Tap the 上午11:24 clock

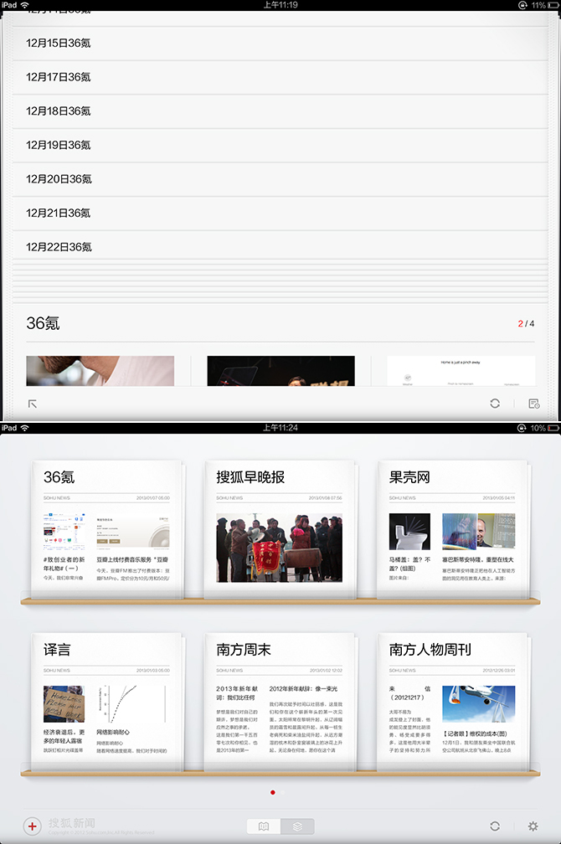point(280,428)
